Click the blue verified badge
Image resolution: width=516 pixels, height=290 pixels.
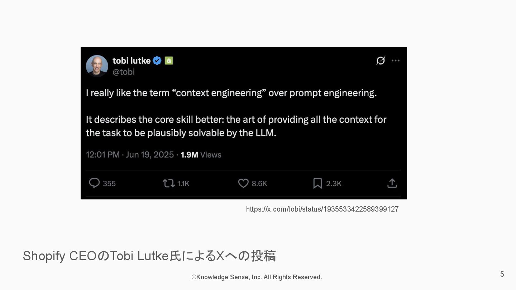pos(157,61)
